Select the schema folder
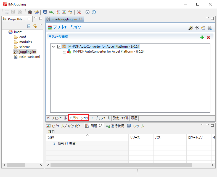The width and height of the screenshot is (217, 177). pyautogui.click(x=25, y=47)
